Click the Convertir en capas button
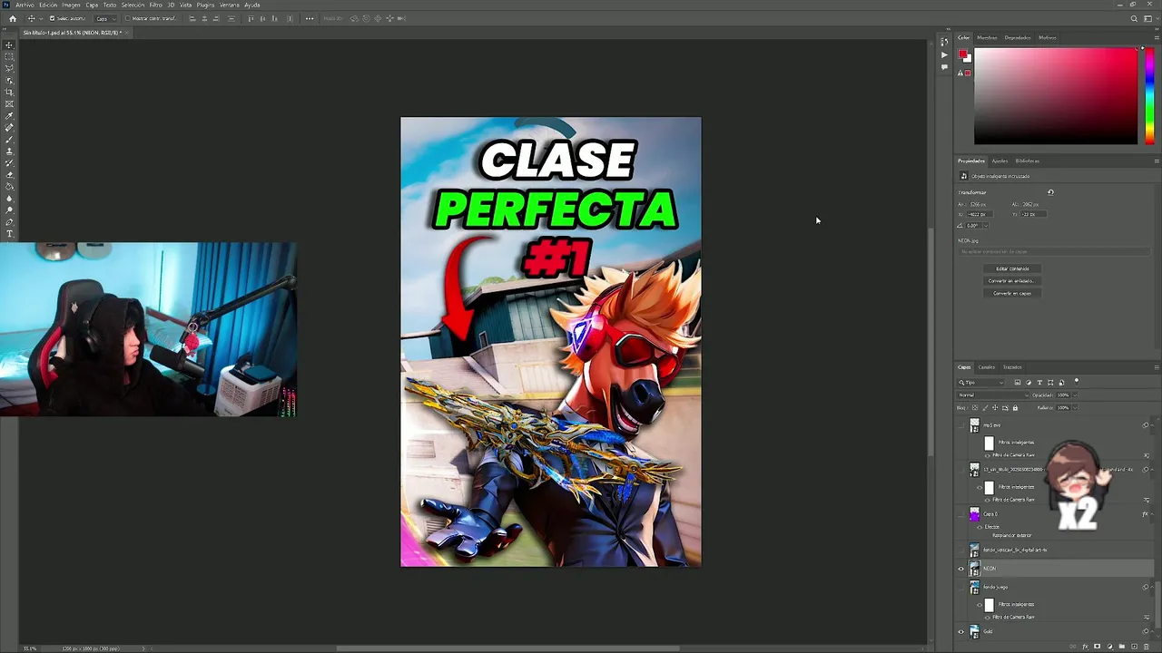This screenshot has width=1162, height=653. click(1012, 293)
